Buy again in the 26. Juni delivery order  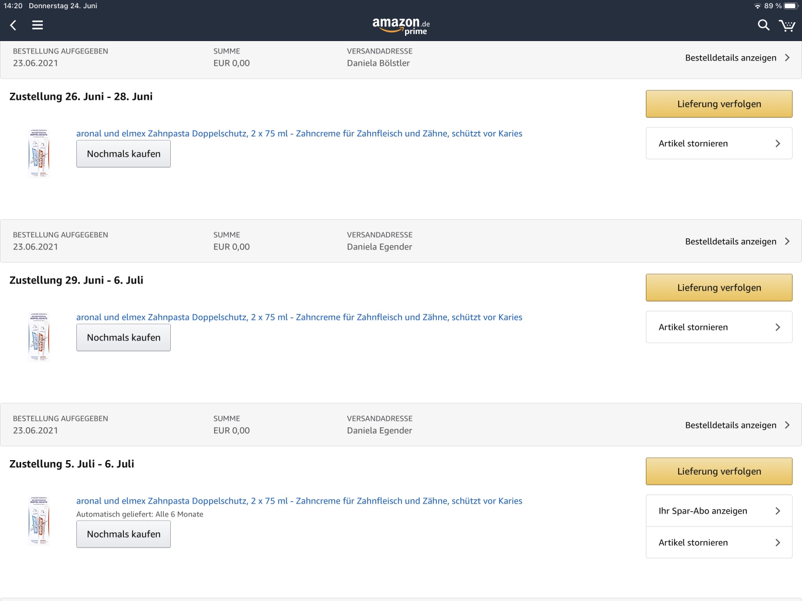coord(123,154)
